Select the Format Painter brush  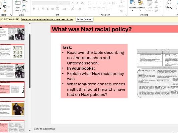[x=5, y=11]
